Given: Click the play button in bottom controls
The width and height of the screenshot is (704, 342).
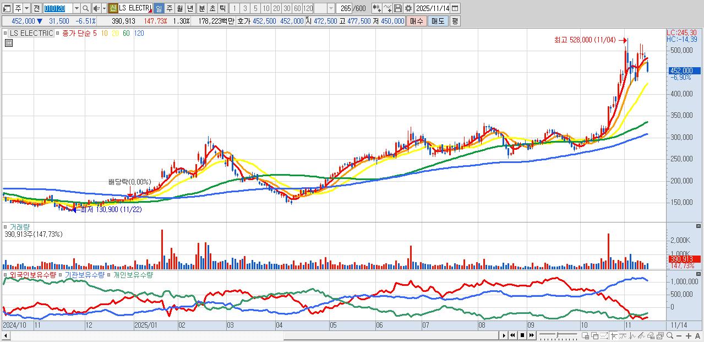Looking at the screenshot, I should tap(504, 335).
